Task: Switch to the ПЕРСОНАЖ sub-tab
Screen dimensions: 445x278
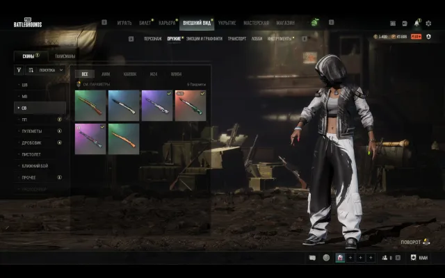Action: [153, 39]
